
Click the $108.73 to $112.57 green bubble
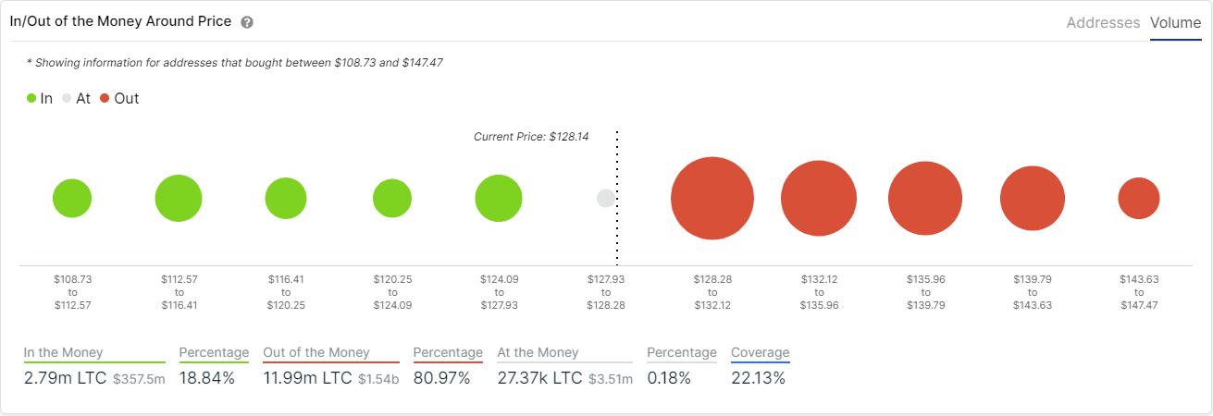tap(72, 199)
